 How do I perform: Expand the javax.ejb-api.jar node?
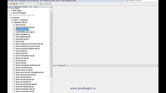[x=13, y=39]
